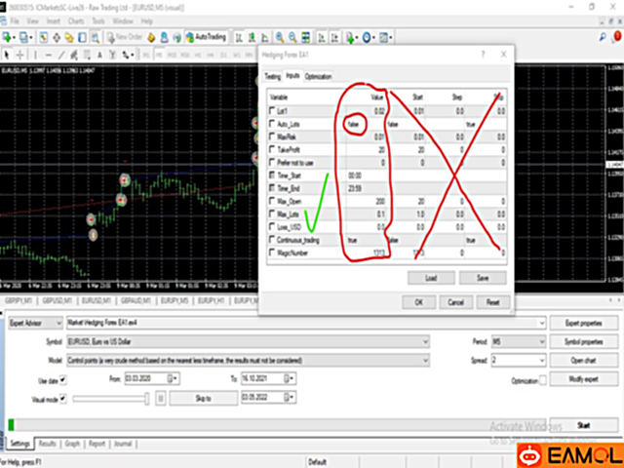Image resolution: width=624 pixels, height=468 pixels.
Task: Confirm with the OK button
Action: coord(418,302)
